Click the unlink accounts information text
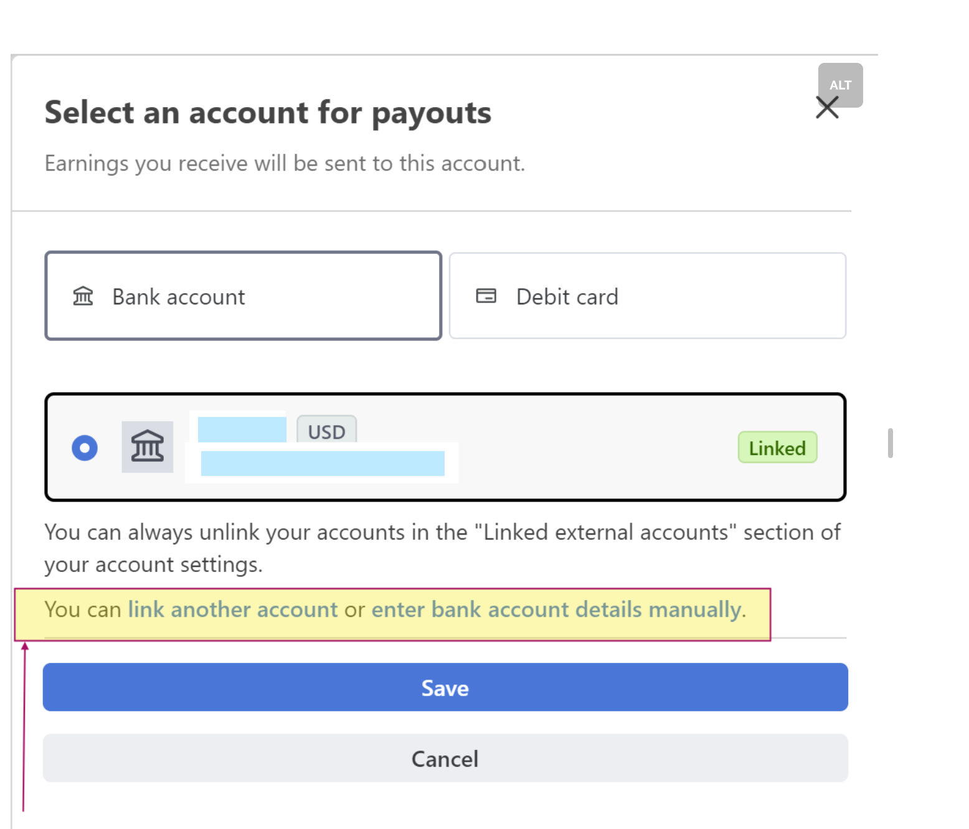969x829 pixels. [x=442, y=548]
